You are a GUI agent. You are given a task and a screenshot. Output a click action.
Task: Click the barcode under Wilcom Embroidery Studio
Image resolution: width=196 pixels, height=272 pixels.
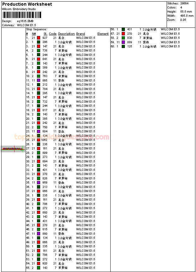[22, 15]
